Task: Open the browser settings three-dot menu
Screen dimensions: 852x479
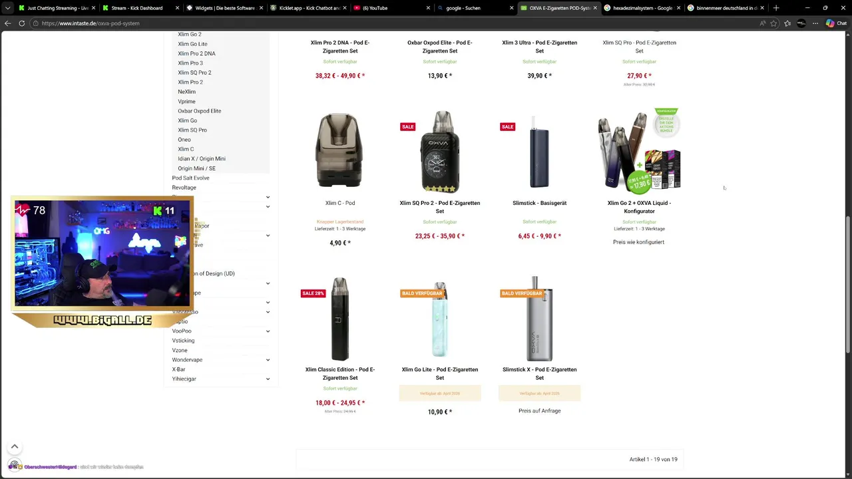Action: [815, 23]
